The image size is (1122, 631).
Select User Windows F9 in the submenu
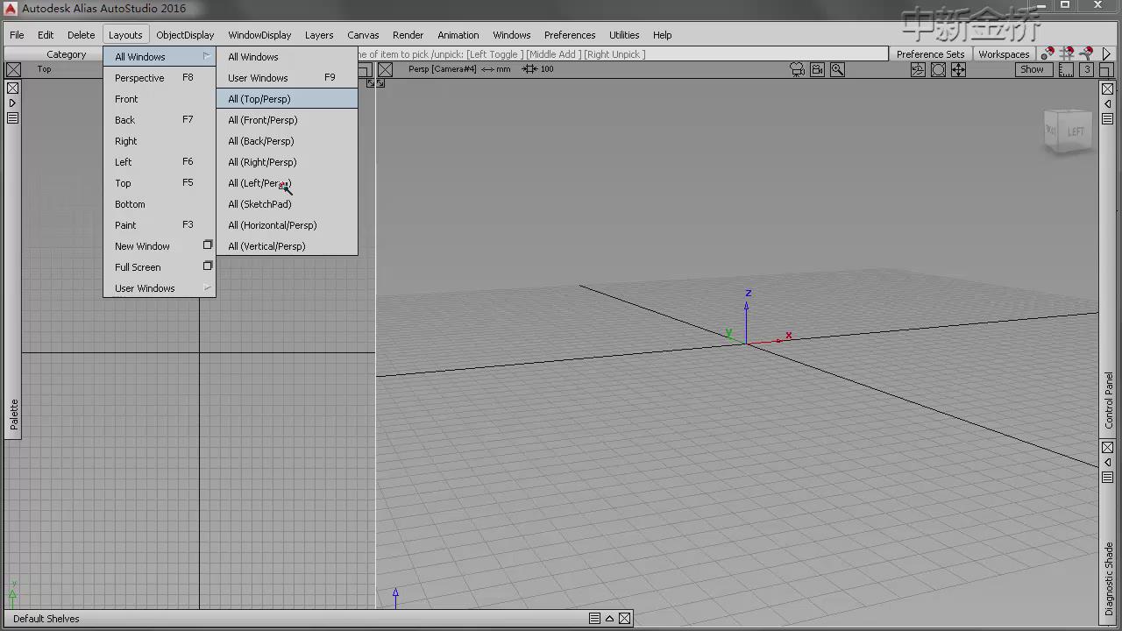pyautogui.click(x=288, y=78)
